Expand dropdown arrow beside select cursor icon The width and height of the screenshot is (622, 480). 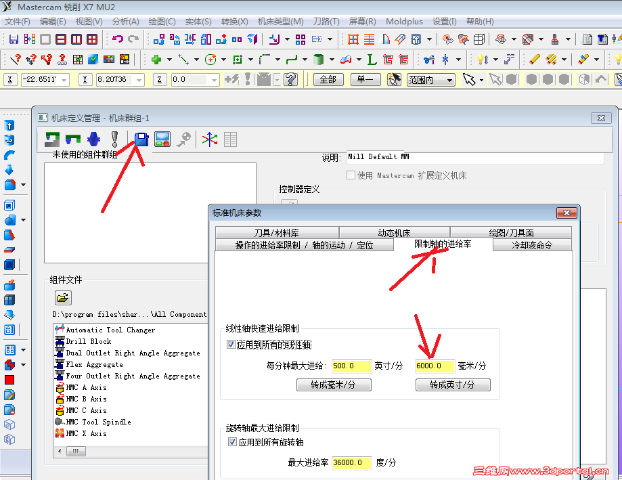(481, 80)
